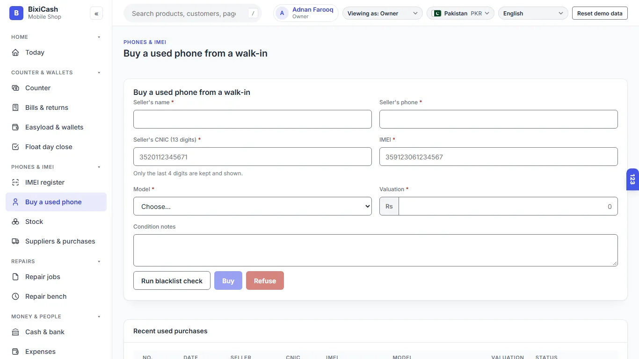Image resolution: width=639 pixels, height=359 pixels.
Task: Click the Buy a used phone person icon
Action: (15, 202)
